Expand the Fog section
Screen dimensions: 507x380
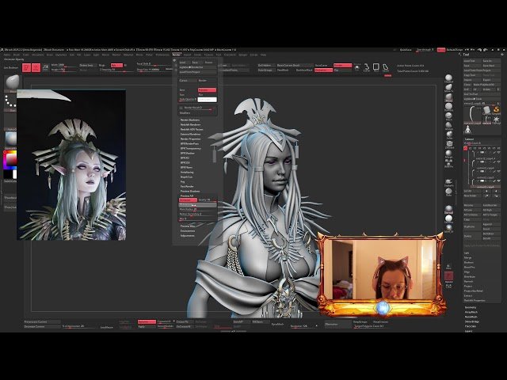(x=183, y=182)
